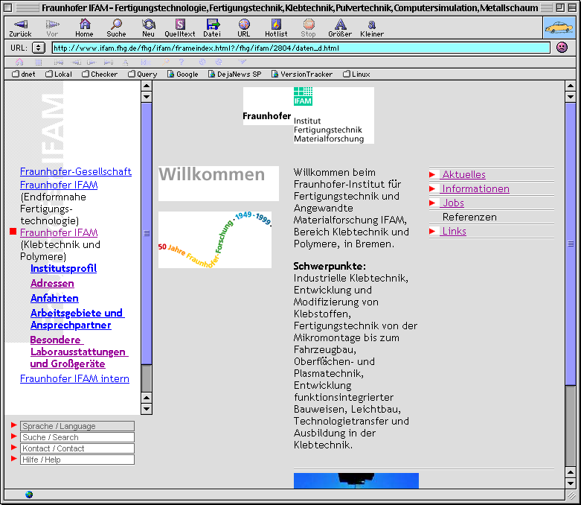Open the Google bookmark

point(183,74)
